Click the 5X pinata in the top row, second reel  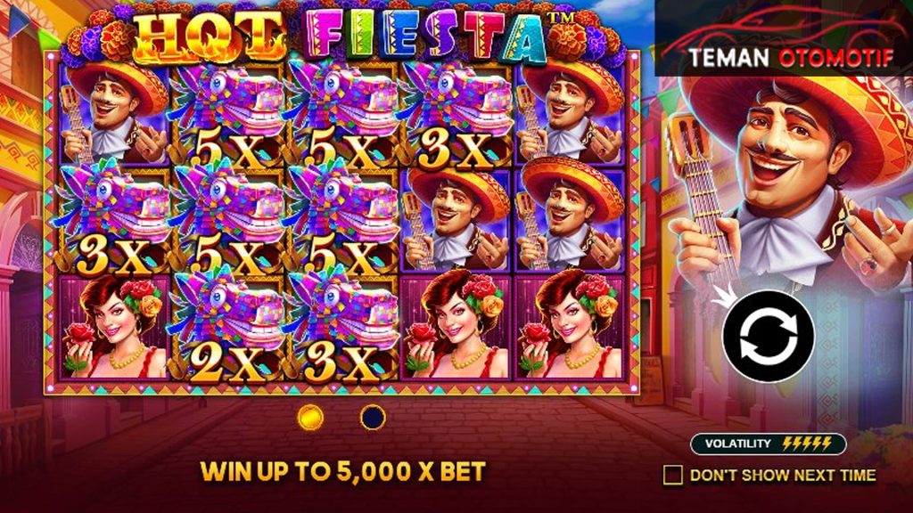click(227, 115)
